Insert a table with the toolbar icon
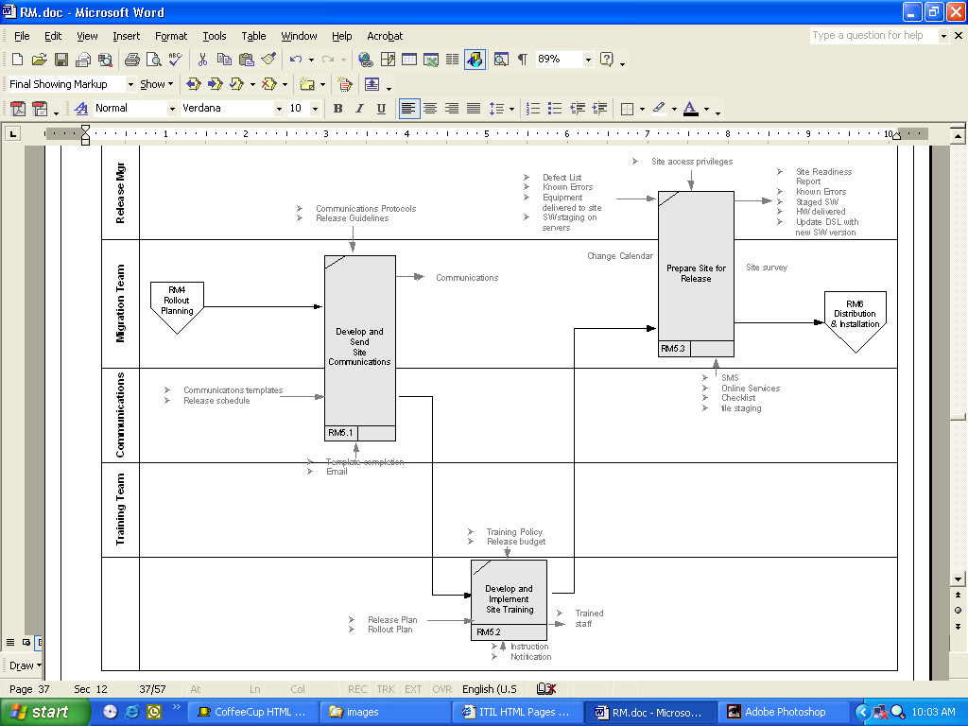The image size is (968, 726). click(409, 60)
